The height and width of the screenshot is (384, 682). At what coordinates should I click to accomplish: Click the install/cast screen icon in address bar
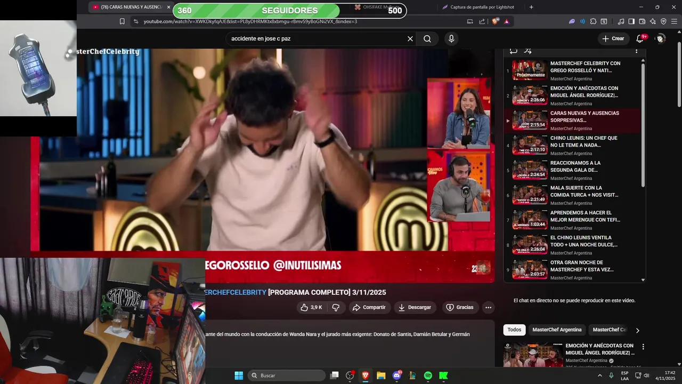click(470, 21)
